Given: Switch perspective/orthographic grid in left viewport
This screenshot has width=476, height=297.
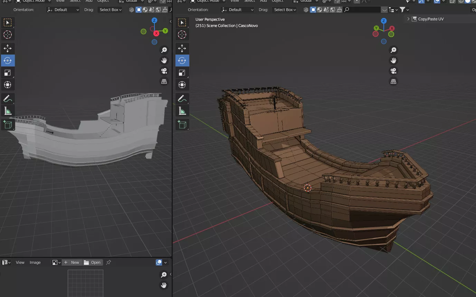Looking at the screenshot, I should click(164, 81).
